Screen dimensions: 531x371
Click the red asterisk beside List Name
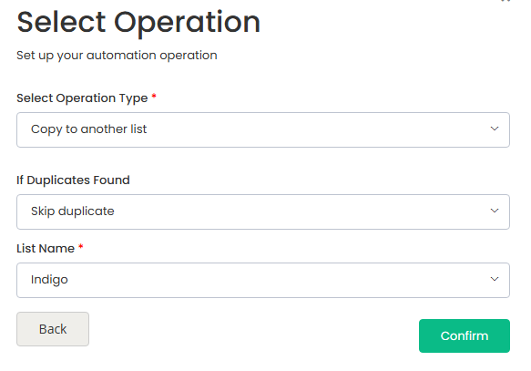click(80, 246)
